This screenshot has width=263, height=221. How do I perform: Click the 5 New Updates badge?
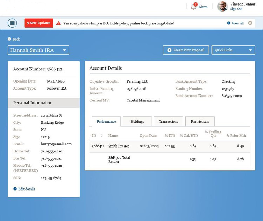[39, 23]
